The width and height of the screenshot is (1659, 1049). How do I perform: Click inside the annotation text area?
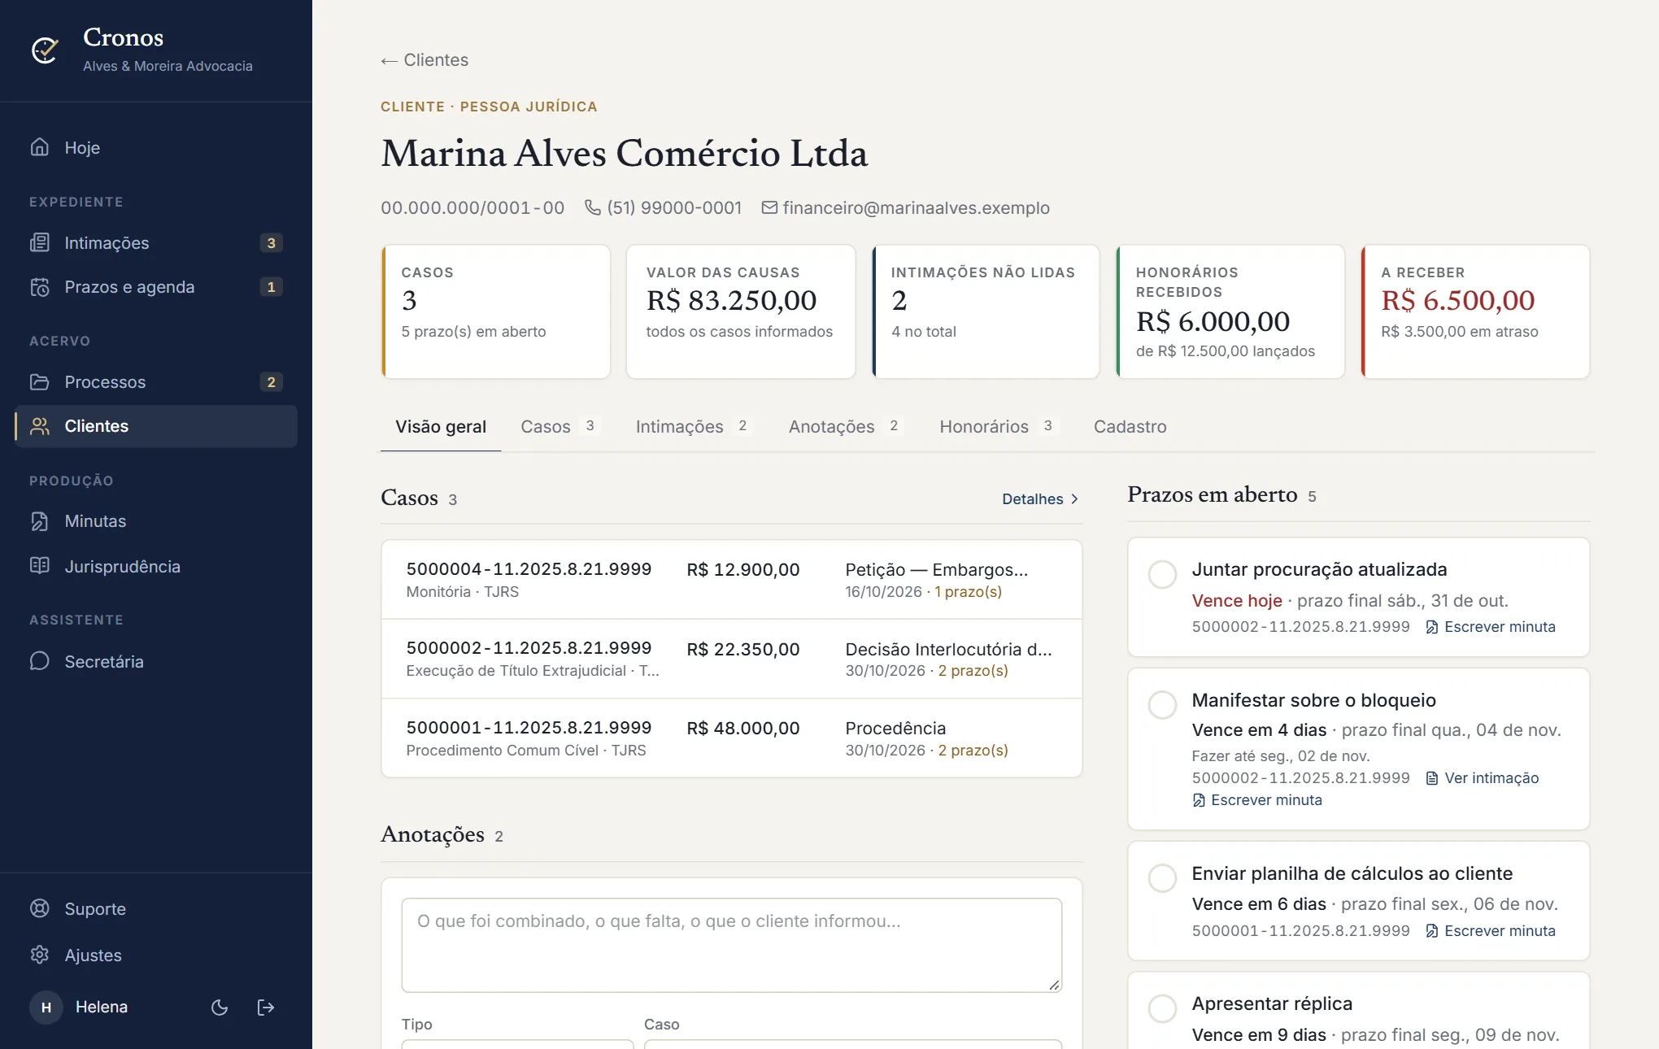[x=731, y=945]
